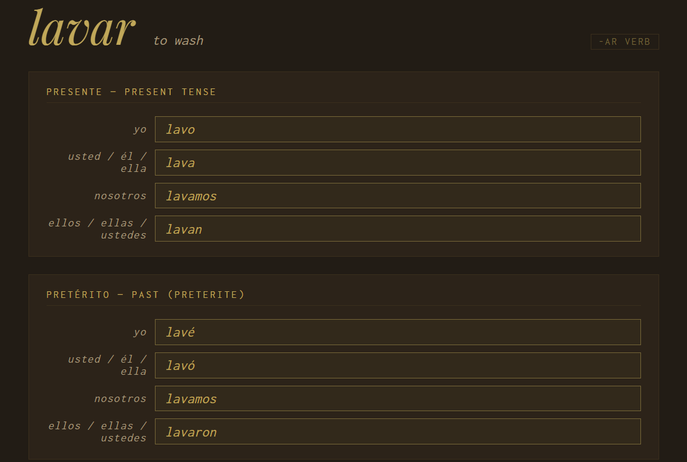Image resolution: width=687 pixels, height=462 pixels.
Task: Select the 'Pretérito – Past (Preterite)' heading
Action: click(146, 295)
